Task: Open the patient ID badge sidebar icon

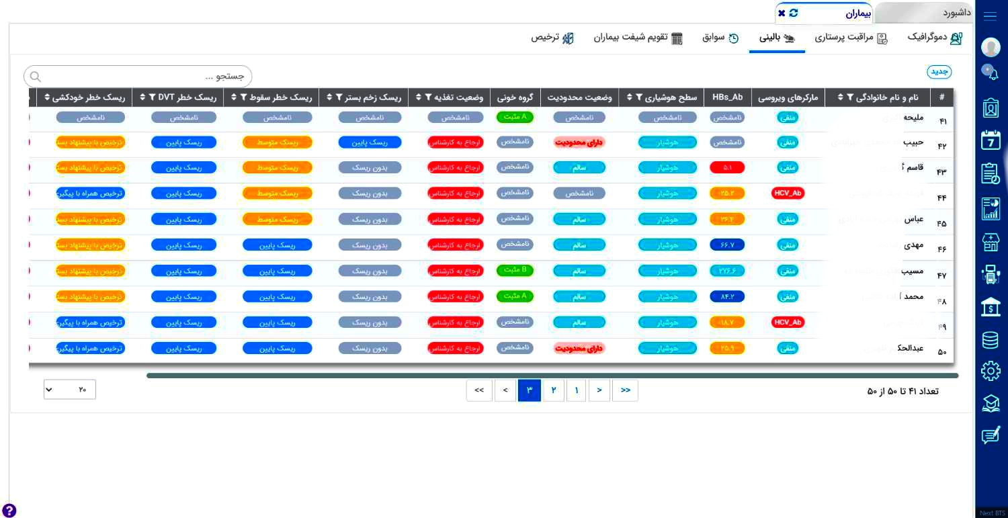Action: [x=991, y=107]
